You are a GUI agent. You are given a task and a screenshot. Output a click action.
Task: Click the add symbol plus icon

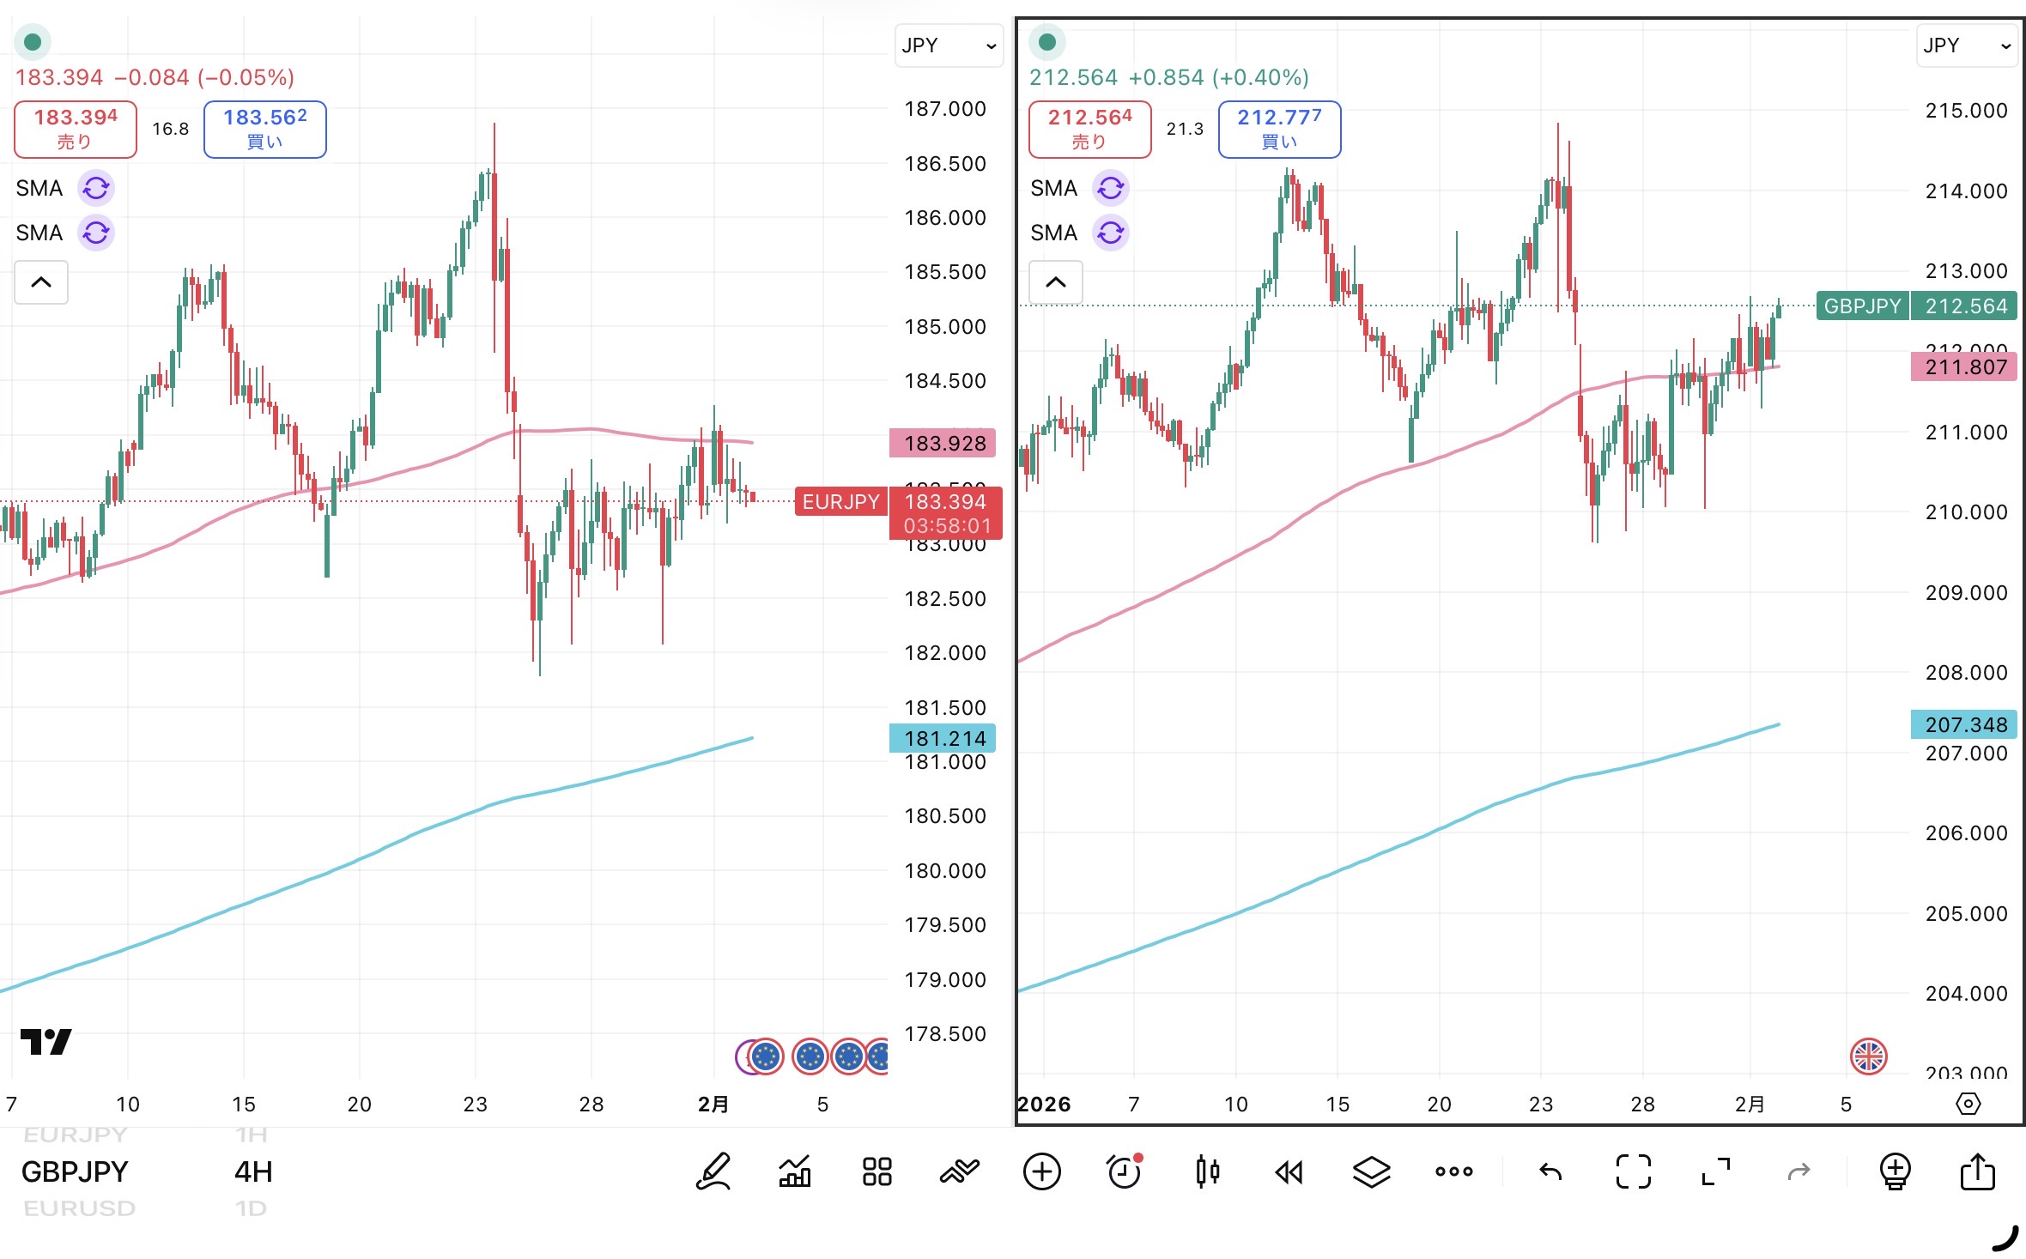(1042, 1171)
